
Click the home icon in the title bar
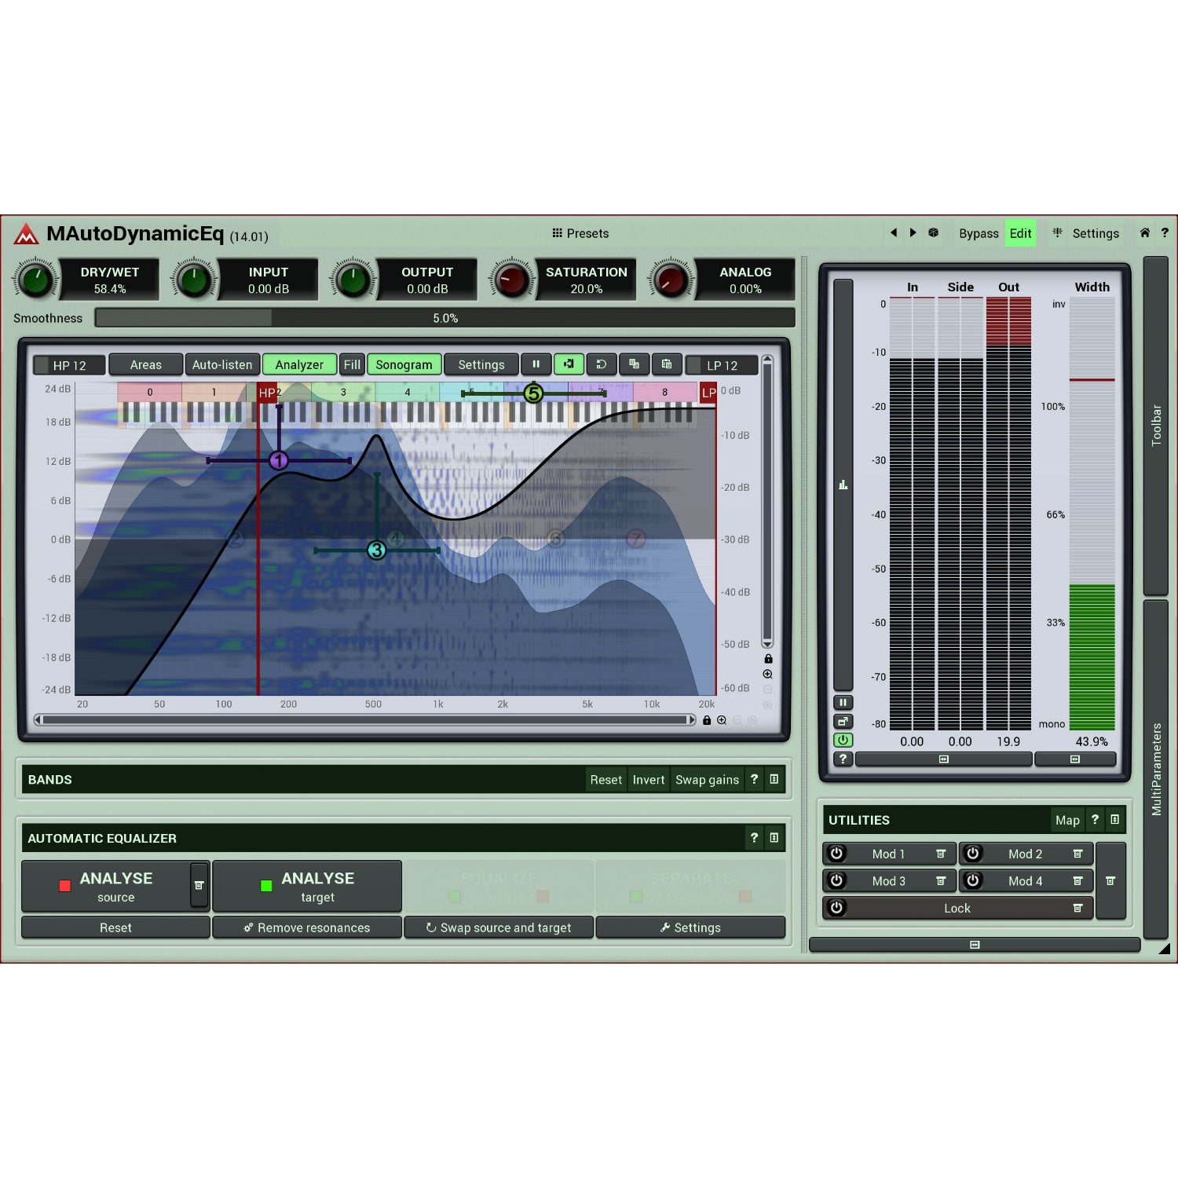[1145, 232]
